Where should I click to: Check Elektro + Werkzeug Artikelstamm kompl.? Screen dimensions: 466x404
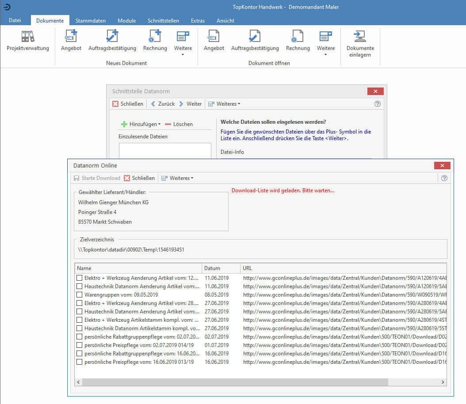[x=79, y=320]
